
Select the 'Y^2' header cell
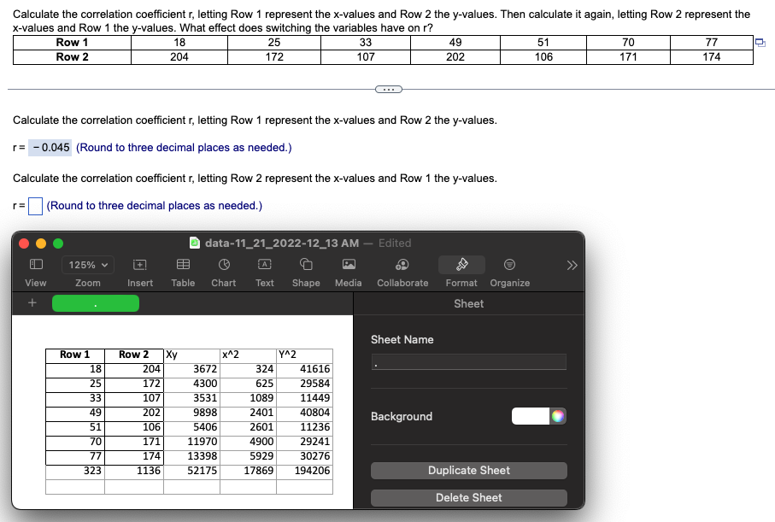304,356
